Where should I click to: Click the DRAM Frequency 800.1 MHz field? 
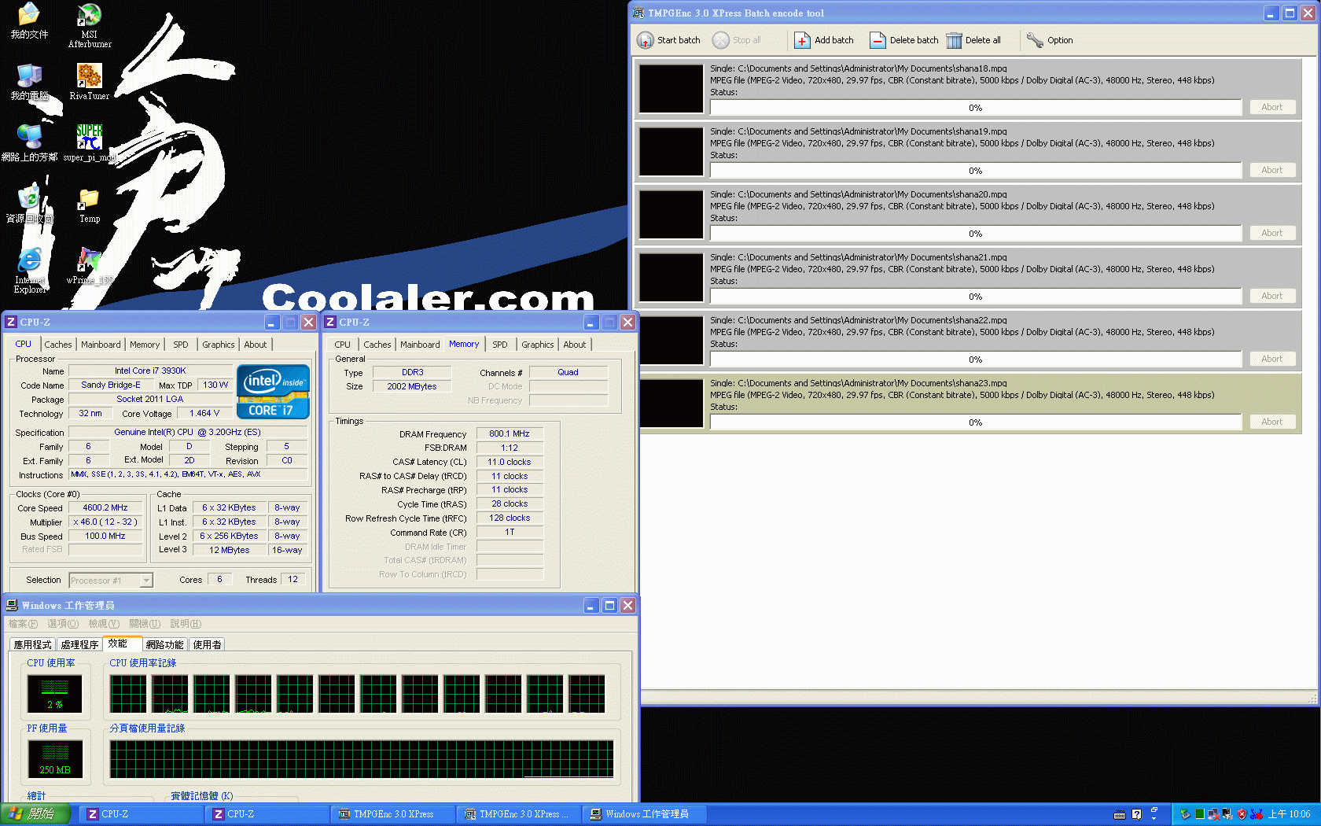coord(510,433)
